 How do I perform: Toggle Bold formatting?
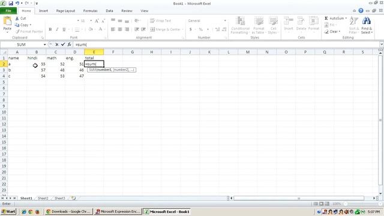pyautogui.click(x=50, y=29)
